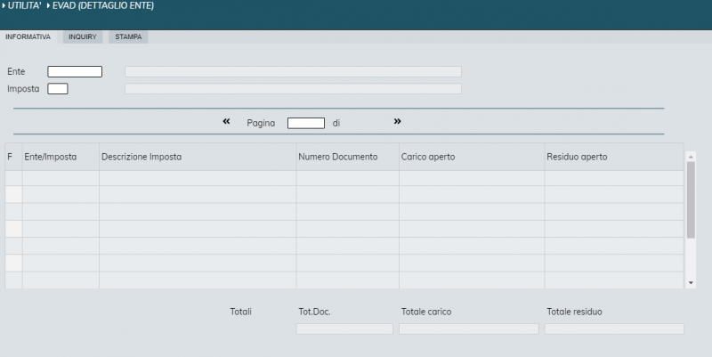Select the INFORMATIVA tab
The height and width of the screenshot is (357, 712).
pos(28,37)
